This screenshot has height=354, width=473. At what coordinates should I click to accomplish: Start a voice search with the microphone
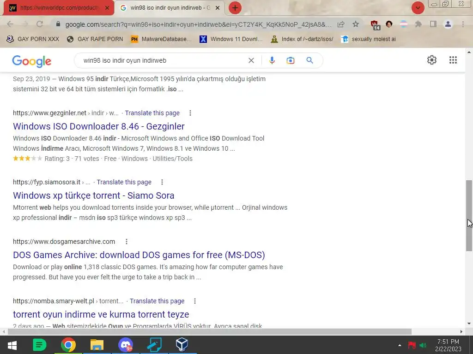pyautogui.click(x=272, y=60)
